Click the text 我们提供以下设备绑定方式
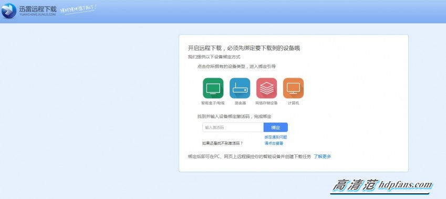This screenshot has height=199, width=446. click(x=214, y=57)
